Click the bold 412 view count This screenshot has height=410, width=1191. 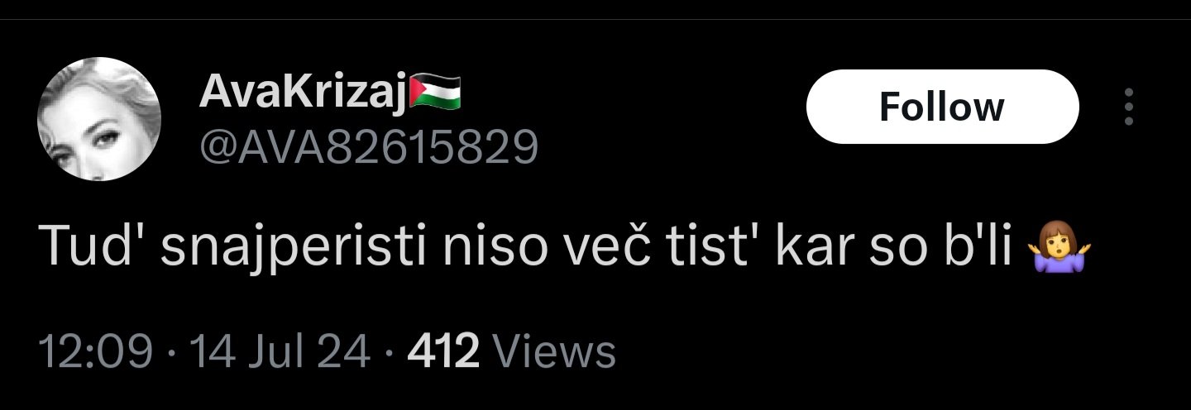tap(444, 352)
